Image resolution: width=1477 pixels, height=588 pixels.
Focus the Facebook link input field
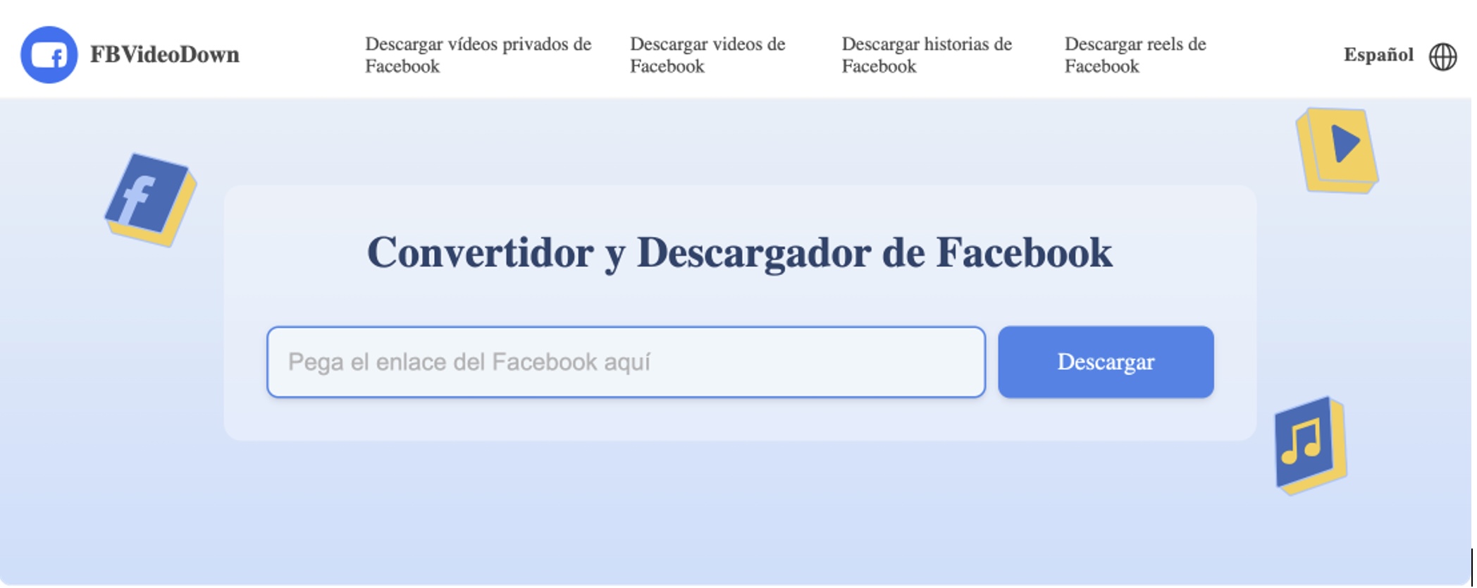(626, 362)
